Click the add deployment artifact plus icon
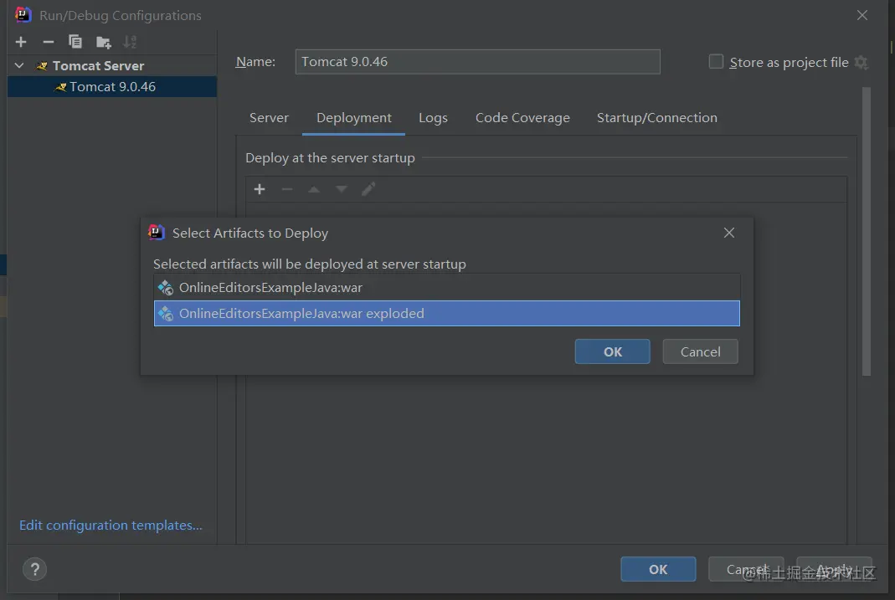This screenshot has width=895, height=600. (260, 190)
